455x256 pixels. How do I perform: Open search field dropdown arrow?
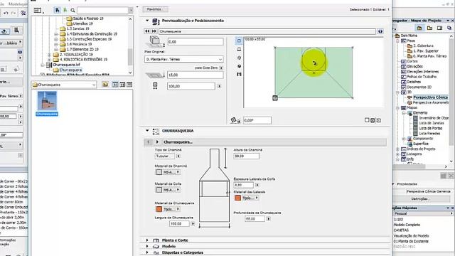pos(131,11)
